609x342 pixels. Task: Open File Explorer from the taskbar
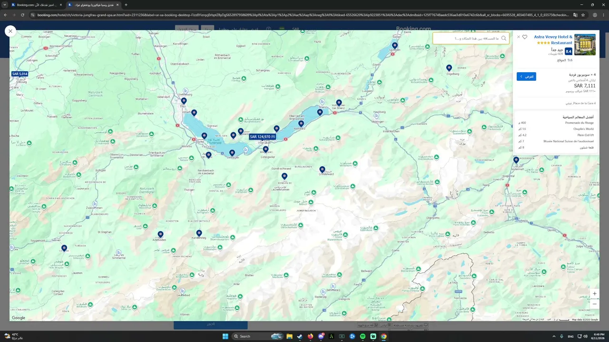(x=289, y=336)
